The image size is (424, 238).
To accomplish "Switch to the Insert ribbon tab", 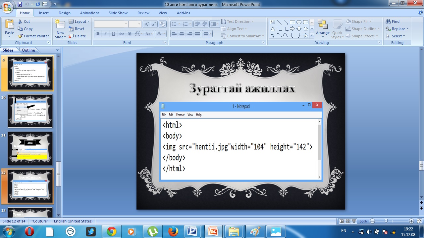I will pos(44,13).
